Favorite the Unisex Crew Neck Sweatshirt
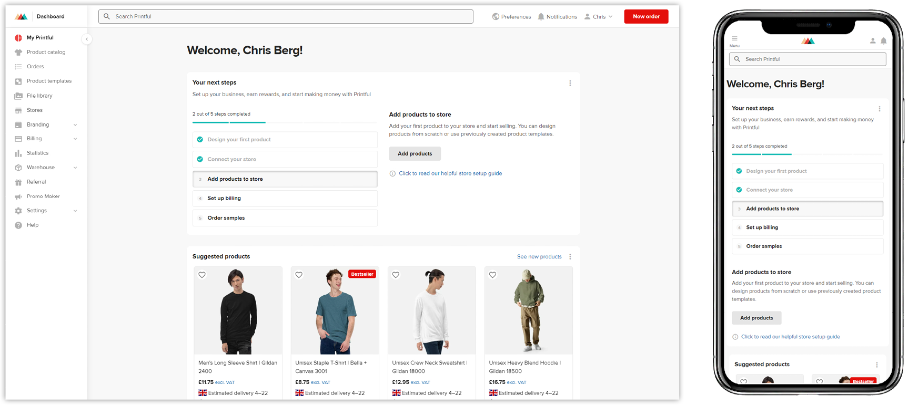The height and width of the screenshot is (405, 908). [x=396, y=275]
